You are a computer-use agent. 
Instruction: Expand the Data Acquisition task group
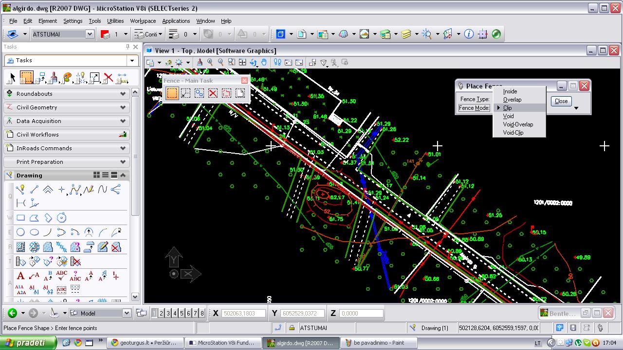[x=67, y=121]
